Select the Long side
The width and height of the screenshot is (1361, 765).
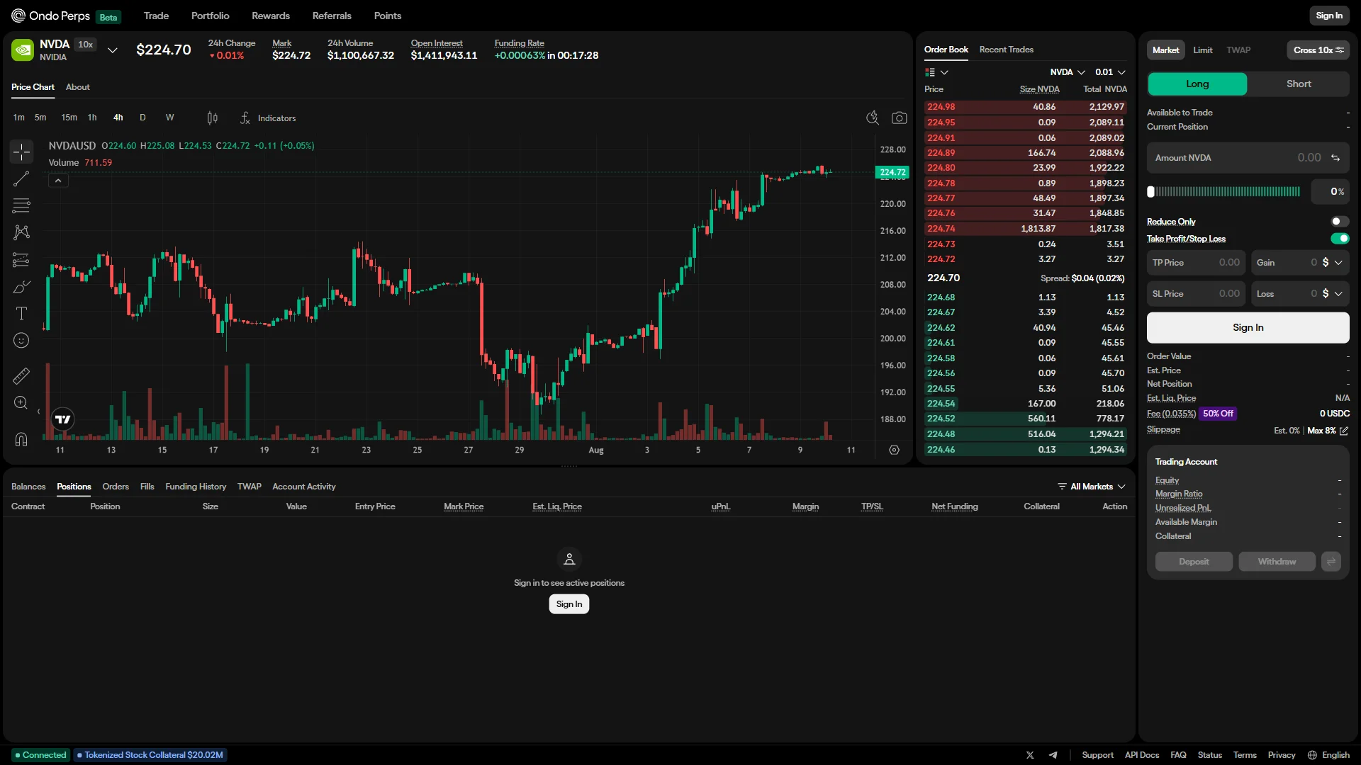[1197, 84]
